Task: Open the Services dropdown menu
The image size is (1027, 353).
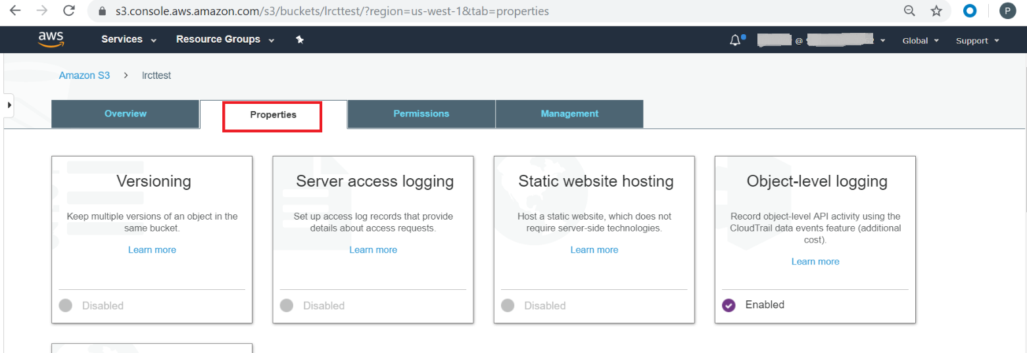Action: point(129,39)
